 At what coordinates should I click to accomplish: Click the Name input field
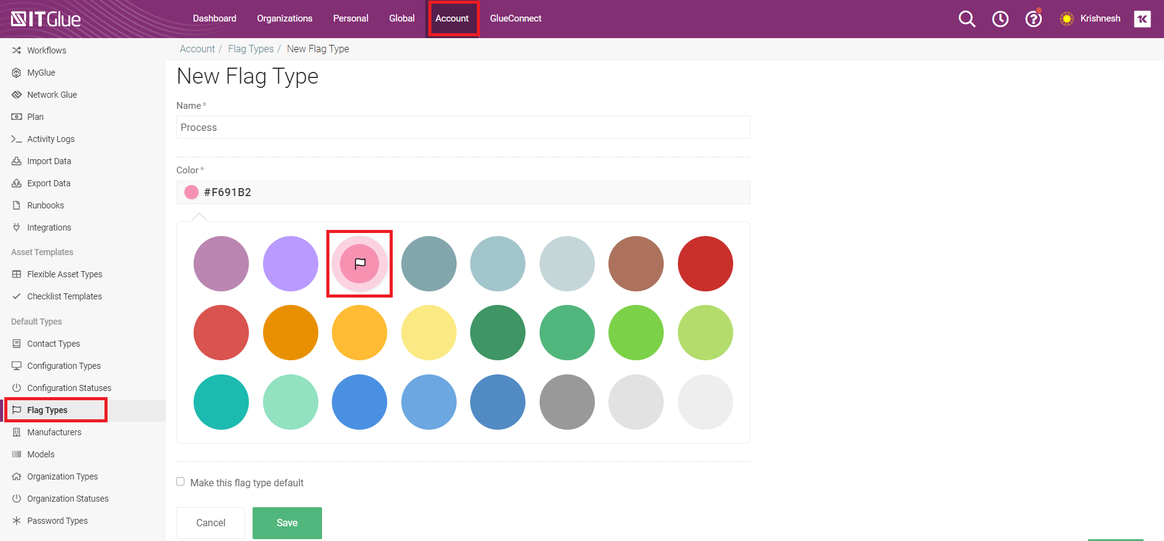[463, 127]
